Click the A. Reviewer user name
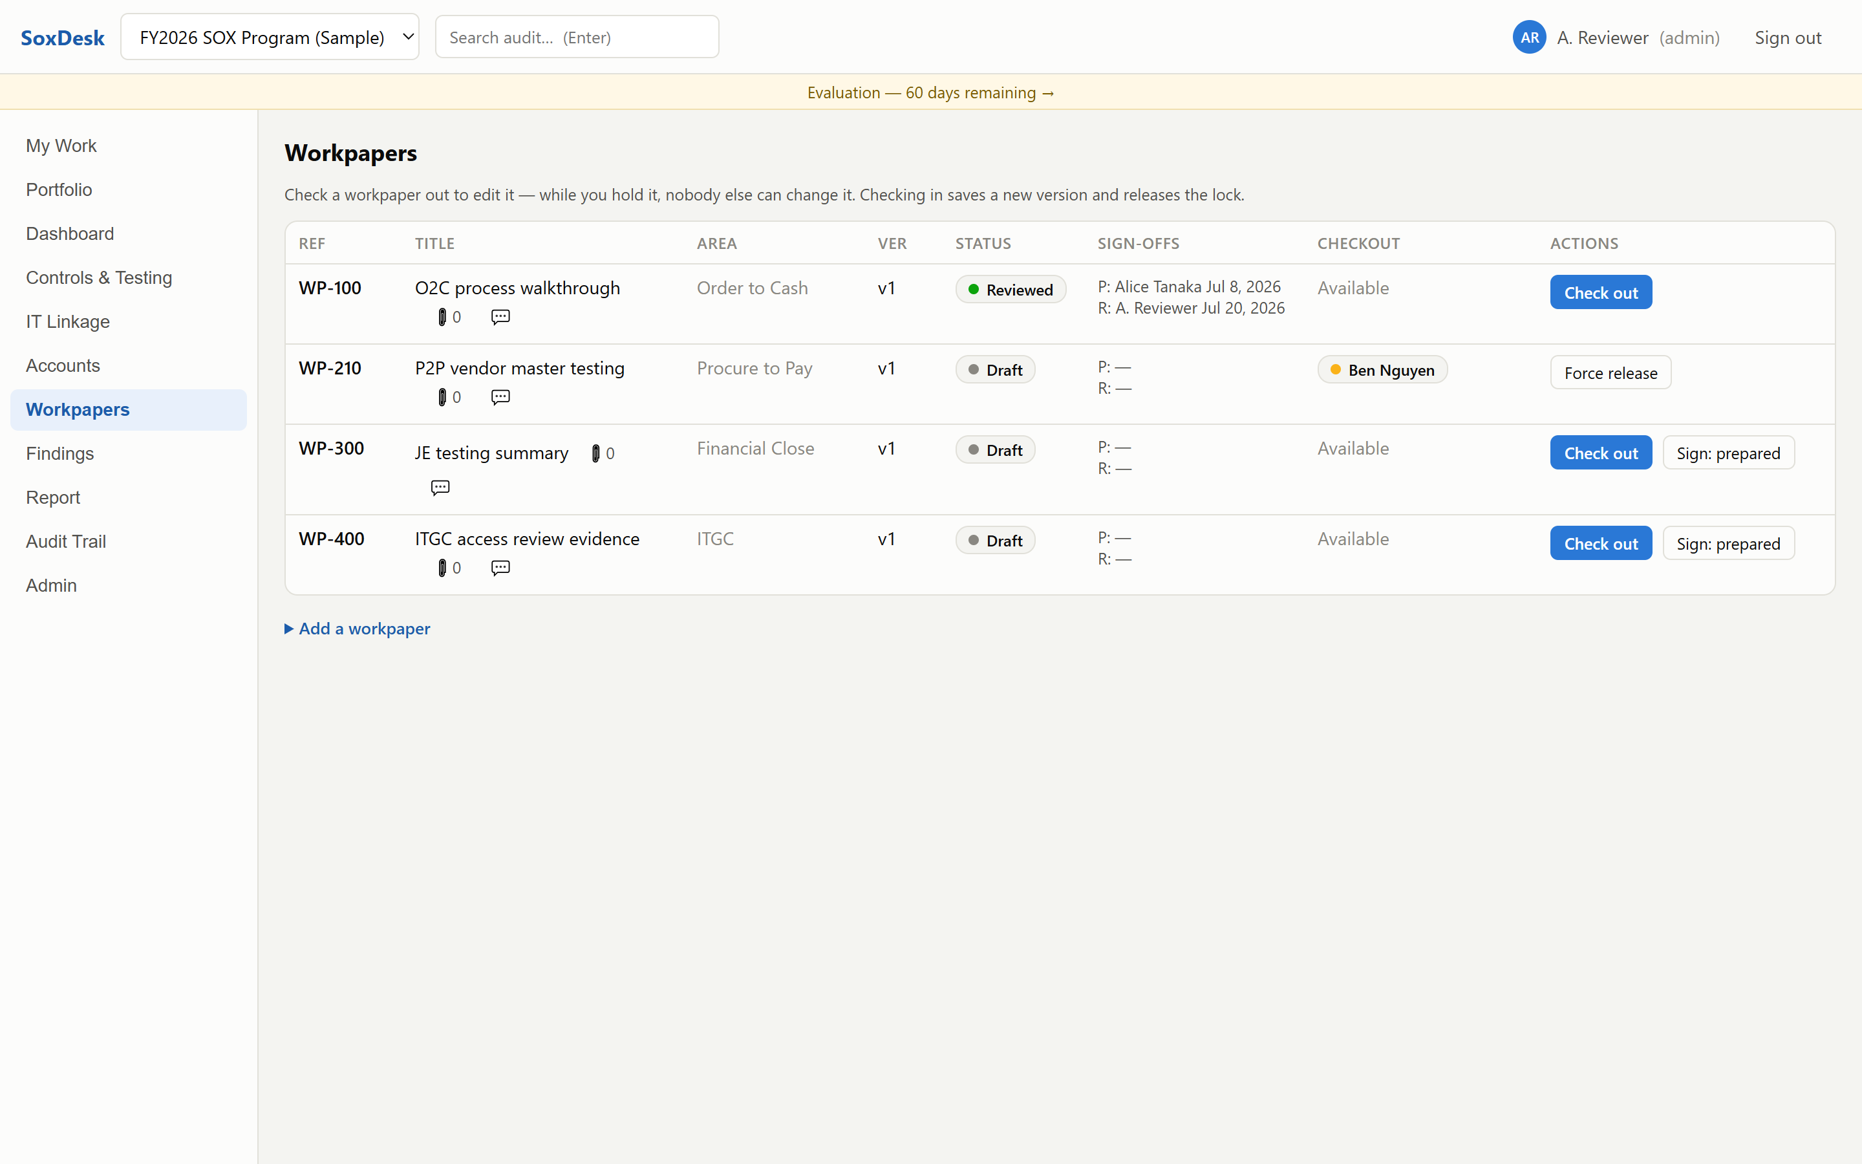 click(x=1603, y=38)
